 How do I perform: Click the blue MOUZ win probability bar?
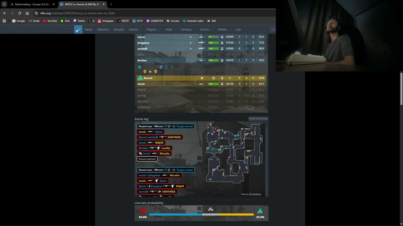(175, 214)
